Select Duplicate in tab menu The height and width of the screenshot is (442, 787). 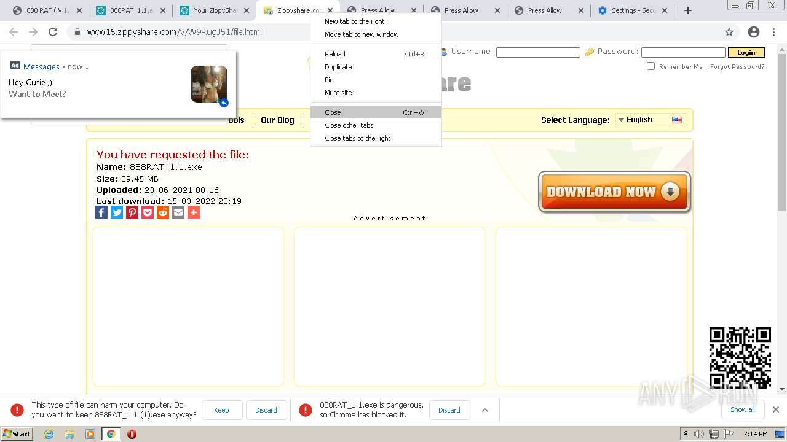(376, 67)
